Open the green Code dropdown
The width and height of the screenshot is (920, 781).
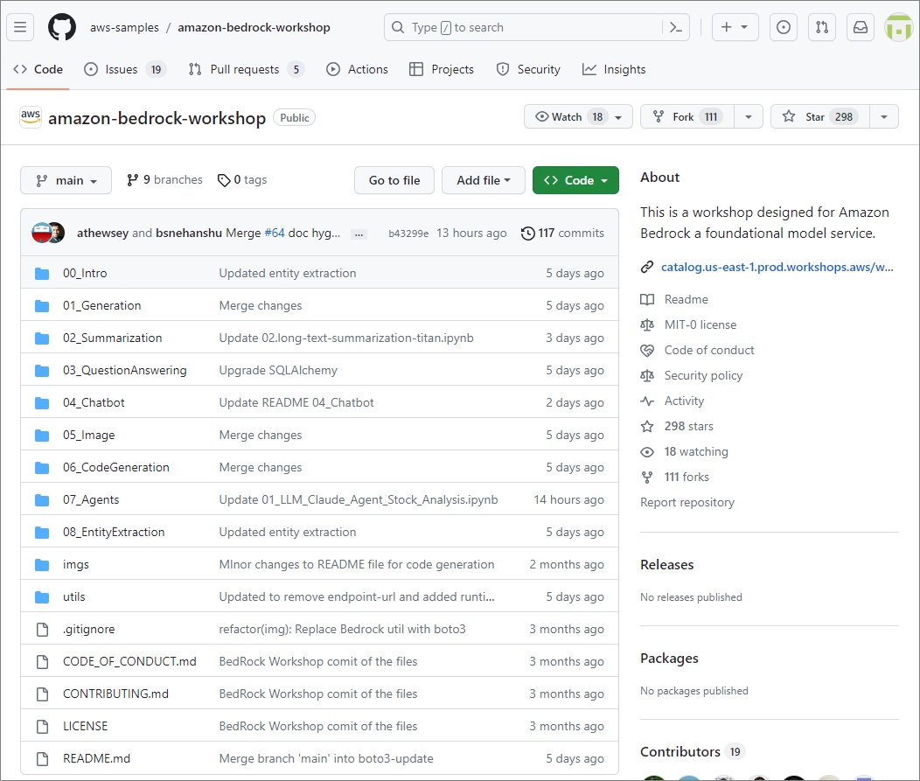pos(575,180)
